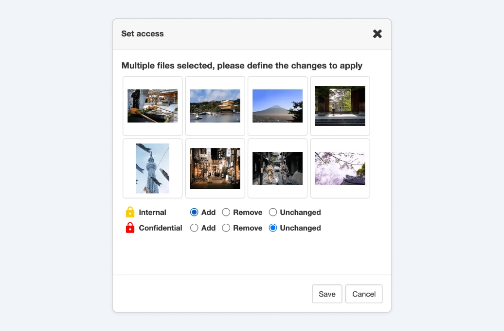
Task: Cancel the access dialog
Action: click(x=364, y=294)
